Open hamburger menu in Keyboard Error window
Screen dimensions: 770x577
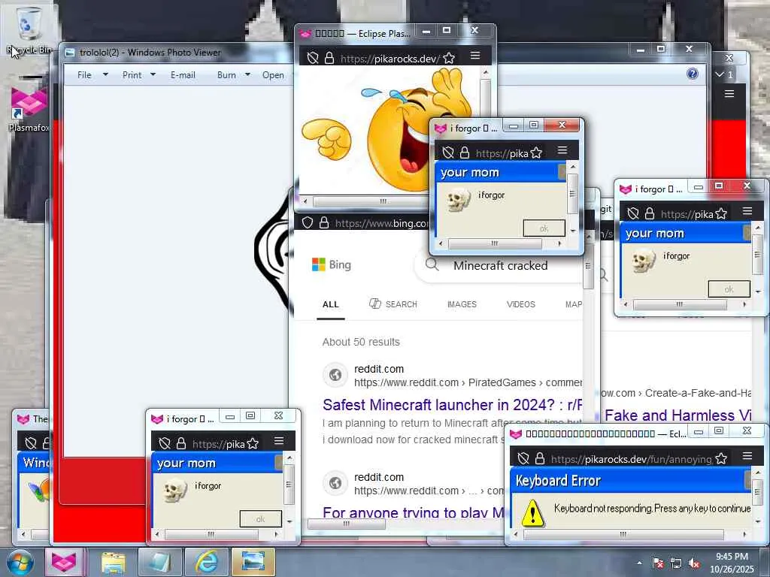pos(747,456)
